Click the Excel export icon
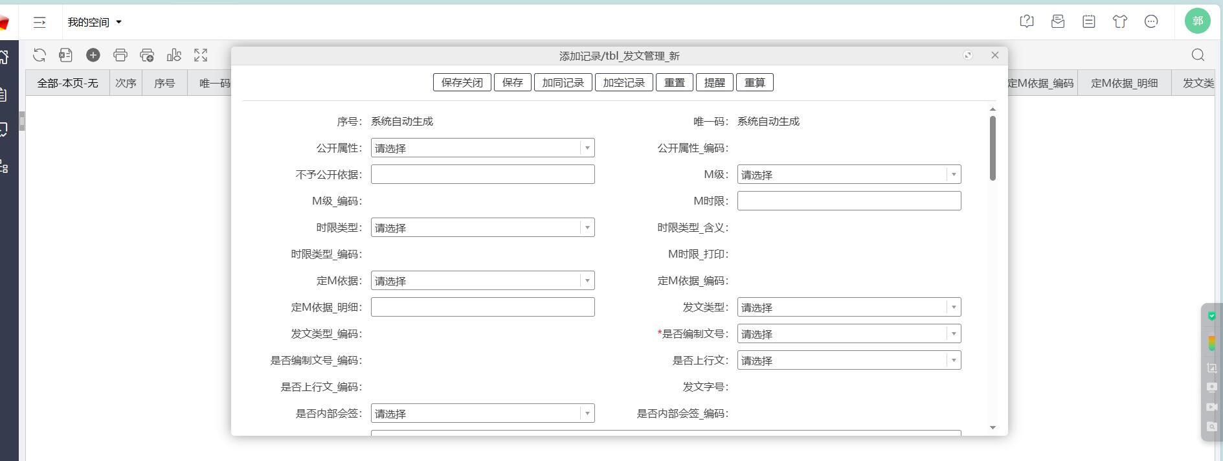 [x=65, y=56]
